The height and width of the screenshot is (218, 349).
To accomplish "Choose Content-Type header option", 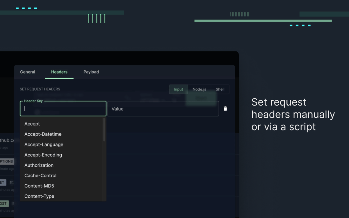I will click(x=39, y=196).
